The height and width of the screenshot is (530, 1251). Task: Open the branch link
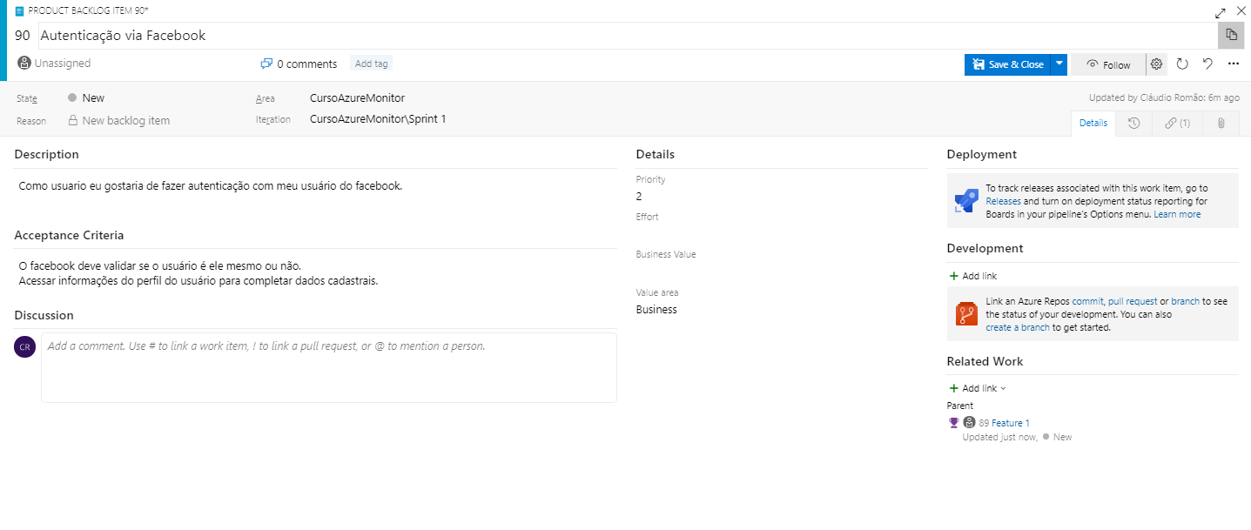(1185, 301)
